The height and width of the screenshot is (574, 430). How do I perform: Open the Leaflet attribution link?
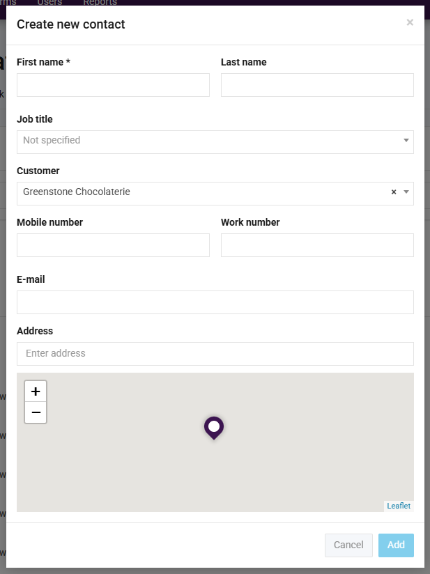(399, 506)
